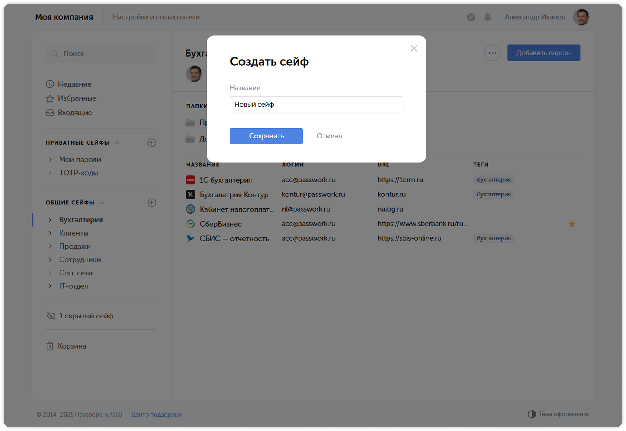Click Отмена to cancel dialog
This screenshot has width=626, height=431.
coord(329,136)
